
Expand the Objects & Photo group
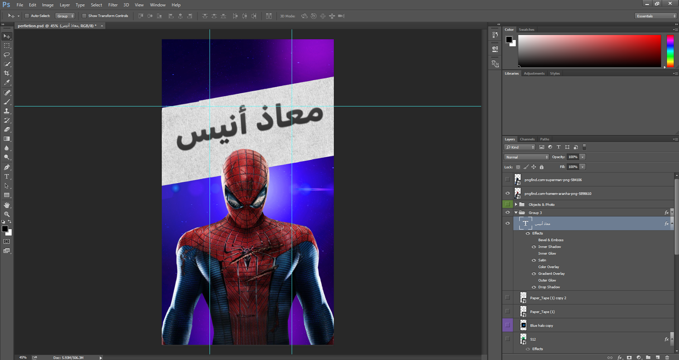click(516, 204)
